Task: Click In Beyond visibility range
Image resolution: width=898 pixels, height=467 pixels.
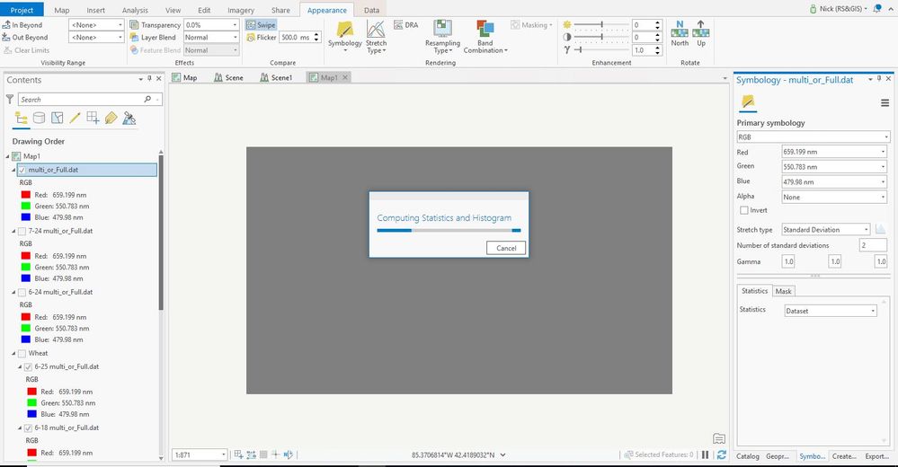Action: (x=22, y=24)
